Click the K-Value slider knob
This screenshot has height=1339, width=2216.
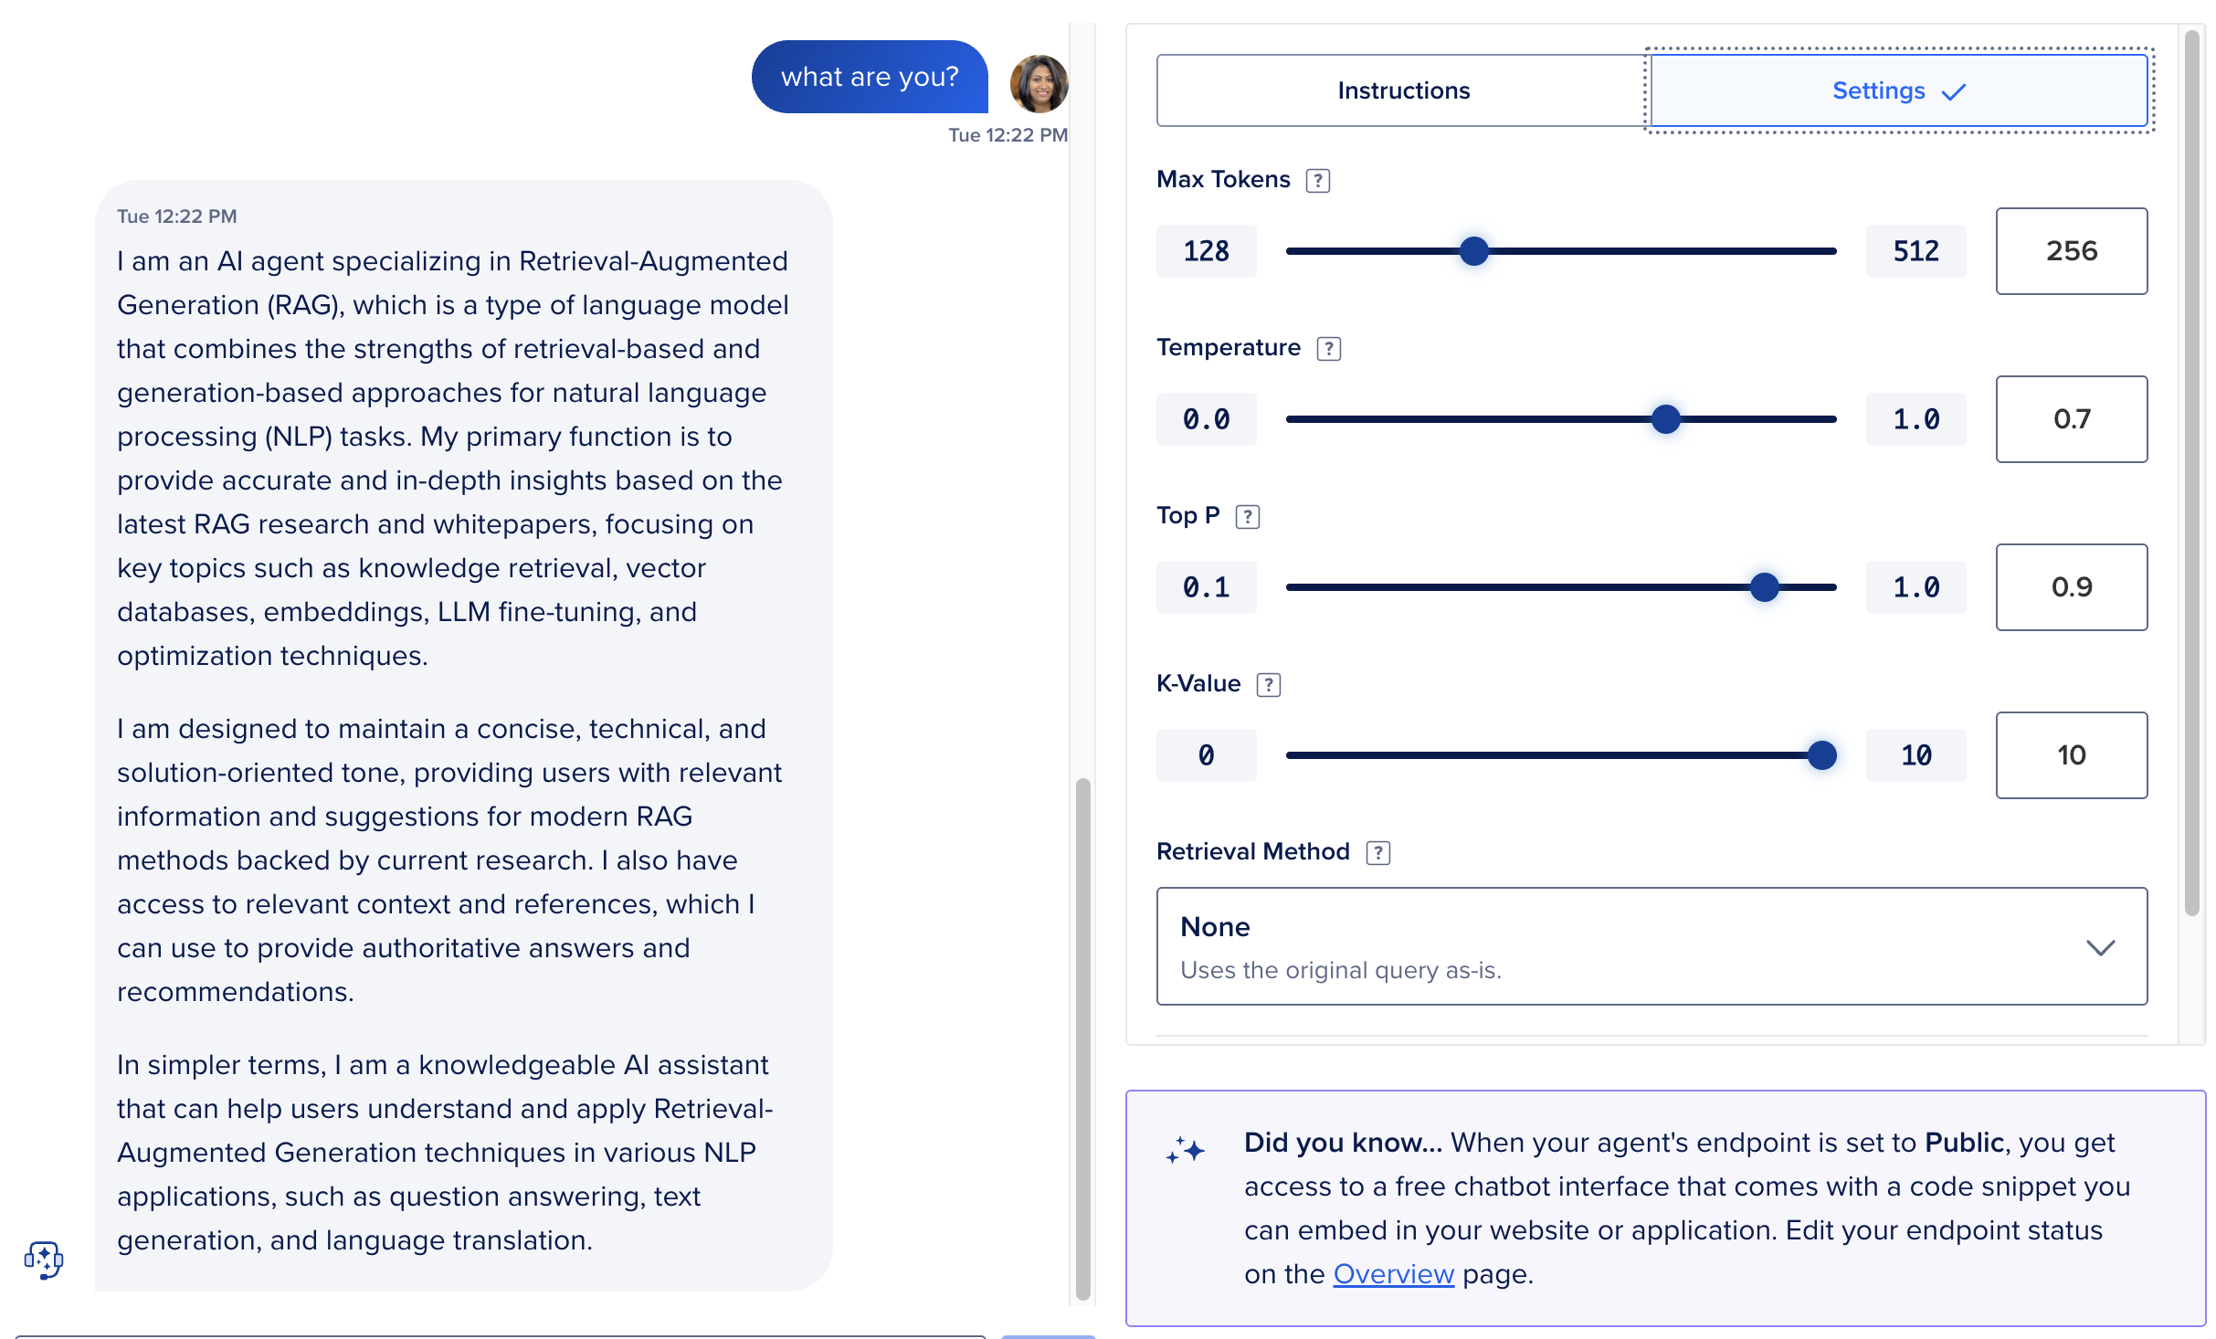coord(1821,755)
